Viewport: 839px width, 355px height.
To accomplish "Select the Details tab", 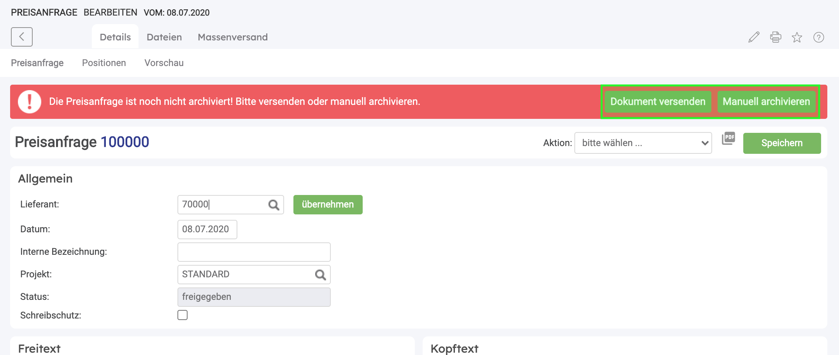I will pos(115,37).
